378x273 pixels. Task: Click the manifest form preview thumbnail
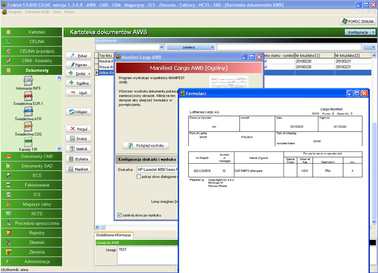(229, 82)
